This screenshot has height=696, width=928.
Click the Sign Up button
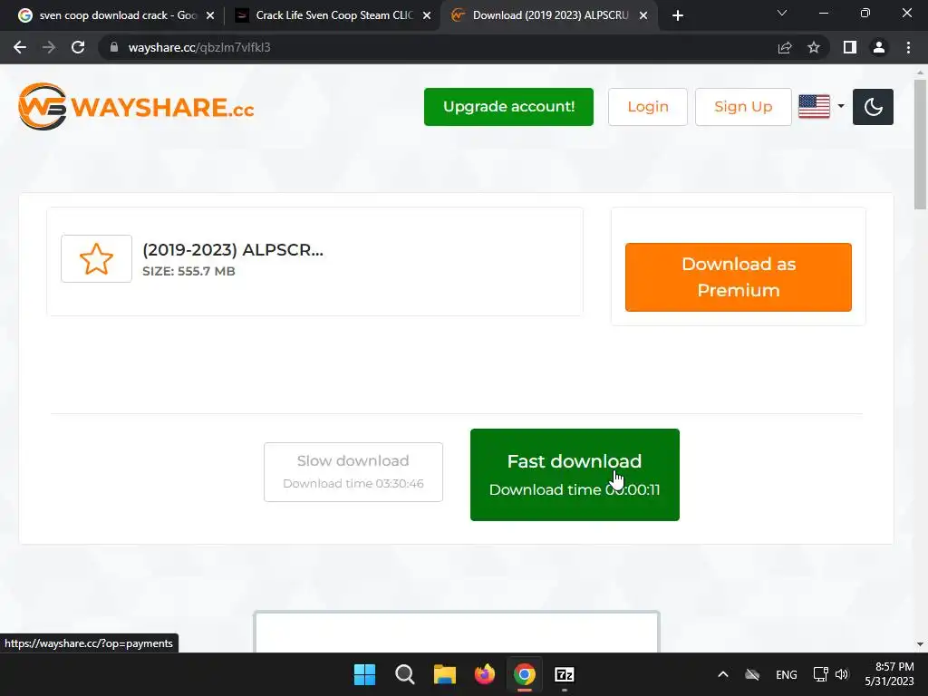(743, 107)
